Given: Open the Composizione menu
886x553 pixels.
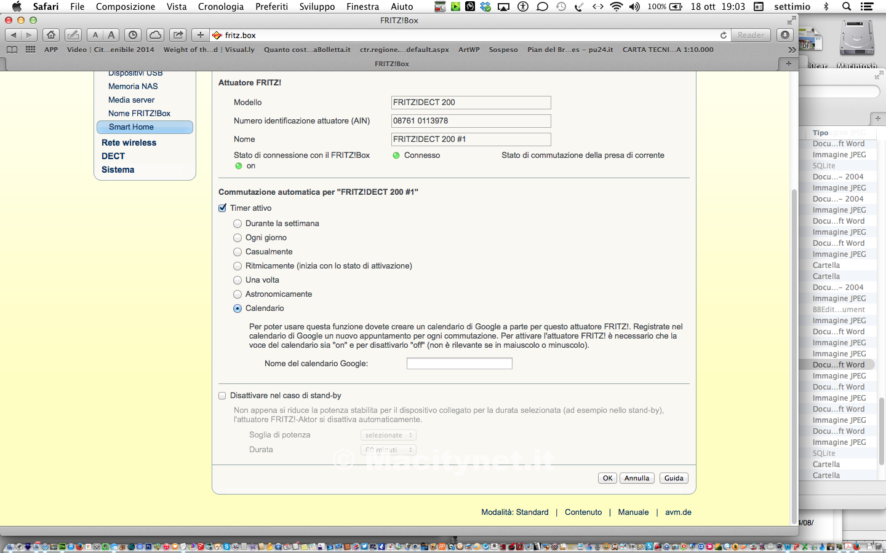Looking at the screenshot, I should [x=126, y=7].
